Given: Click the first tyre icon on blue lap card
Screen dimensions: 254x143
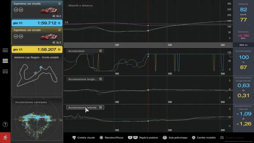Looking at the screenshot, I should (16, 10).
